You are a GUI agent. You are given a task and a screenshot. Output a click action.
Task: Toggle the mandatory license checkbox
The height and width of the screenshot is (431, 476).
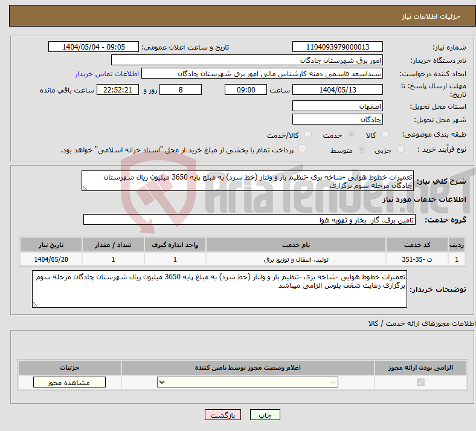point(420,382)
